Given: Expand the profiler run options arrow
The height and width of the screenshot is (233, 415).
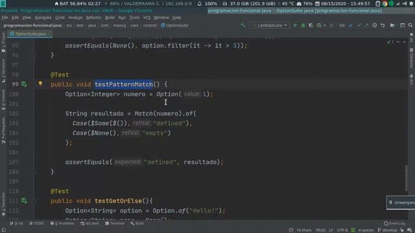Looking at the screenshot, I should [325, 25].
